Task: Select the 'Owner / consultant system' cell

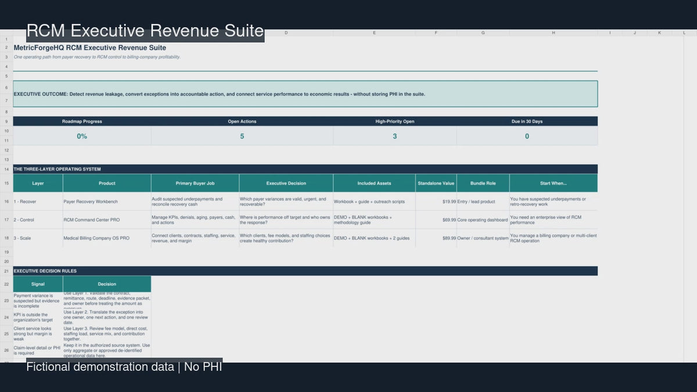Action: click(x=483, y=238)
